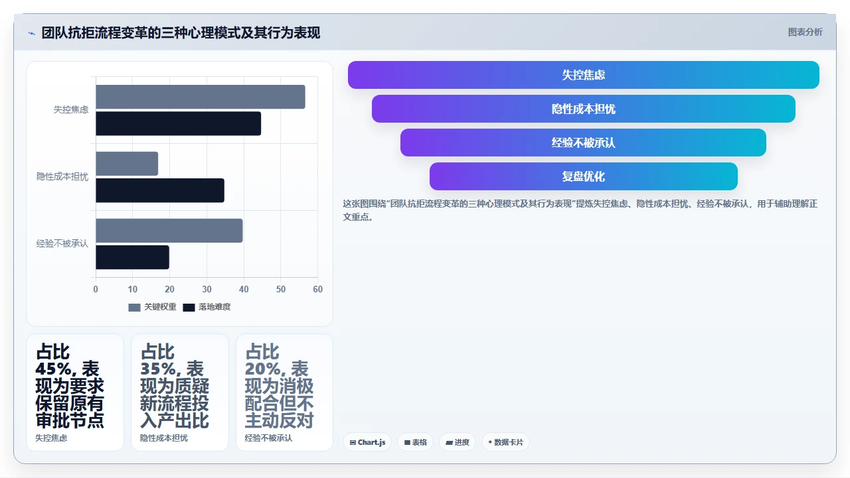Select the 经验不被承认 funnel stage
This screenshot has height=478, width=850.
pos(584,143)
